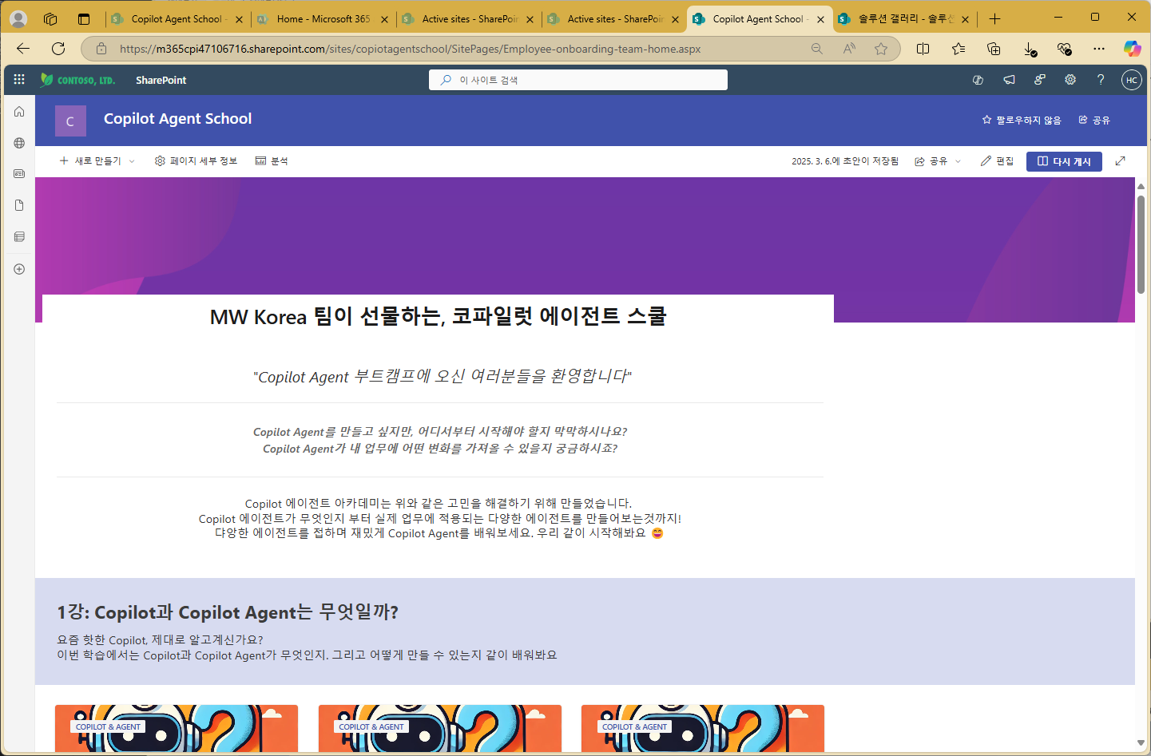1151x756 pixels.
Task: Open the help question mark
Action: click(x=1101, y=80)
